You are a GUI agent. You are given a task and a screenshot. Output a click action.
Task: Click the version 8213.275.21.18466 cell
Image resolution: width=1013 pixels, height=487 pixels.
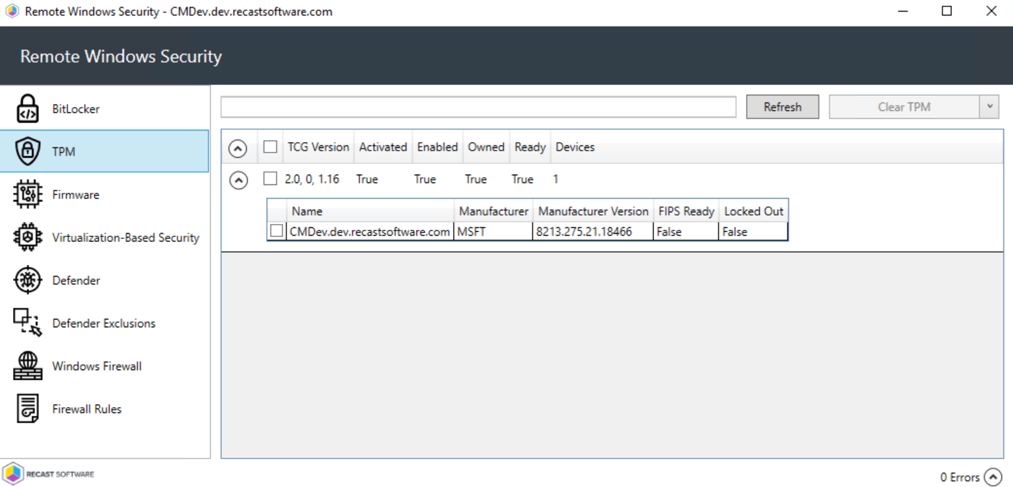click(593, 232)
